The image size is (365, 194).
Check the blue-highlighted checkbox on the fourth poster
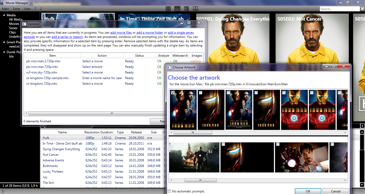click(x=256, y=92)
